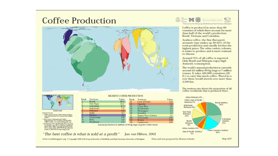Click the round seal logo beside the M
Viewport: 278px width, 156px height.
tap(198, 19)
